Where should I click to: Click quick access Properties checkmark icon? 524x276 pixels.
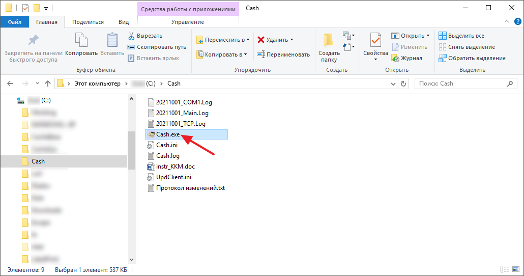click(25, 8)
